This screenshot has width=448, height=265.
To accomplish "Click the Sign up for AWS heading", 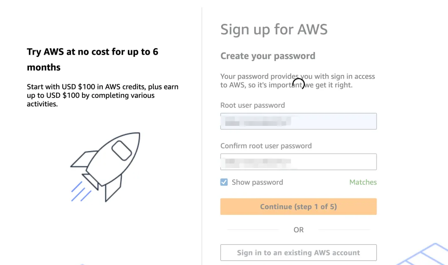I will 274,30.
